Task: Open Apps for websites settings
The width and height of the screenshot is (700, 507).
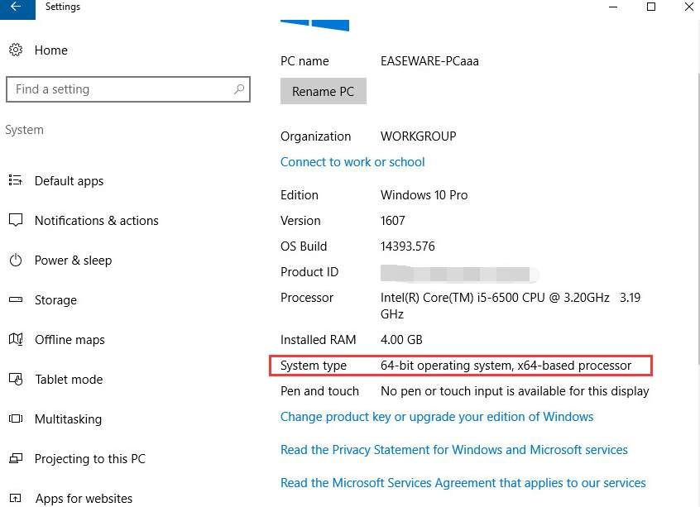Action: pos(84,499)
